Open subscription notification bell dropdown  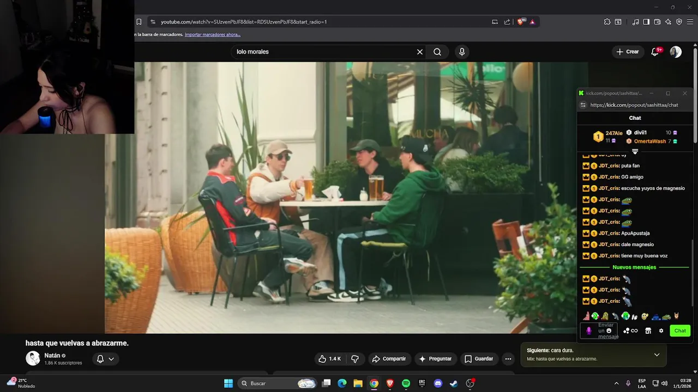pos(105,359)
